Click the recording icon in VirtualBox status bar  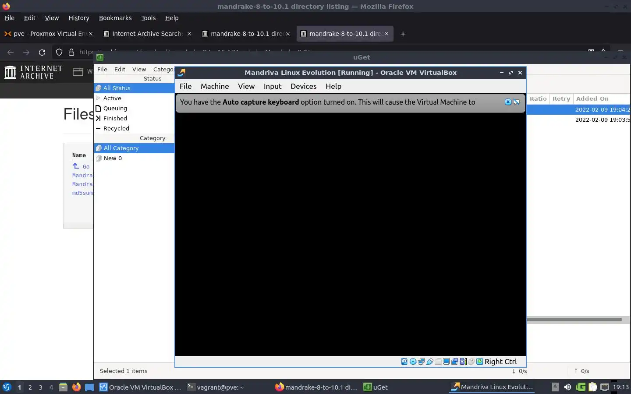[x=454, y=362]
